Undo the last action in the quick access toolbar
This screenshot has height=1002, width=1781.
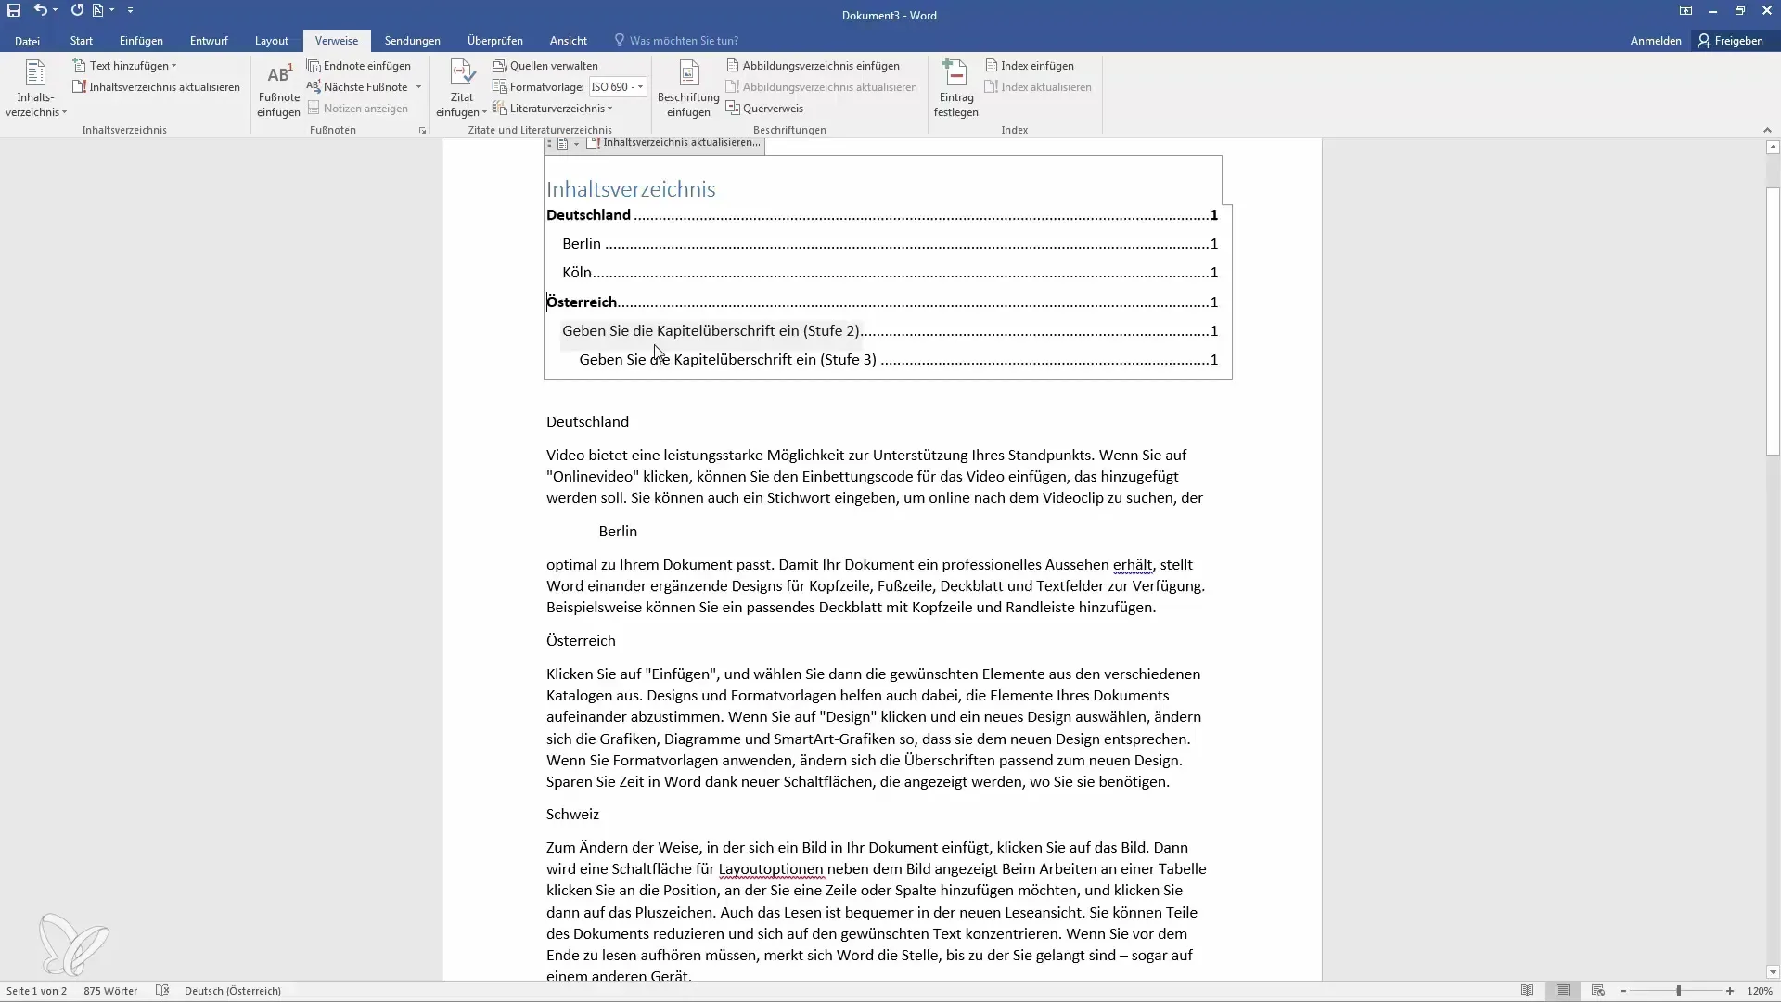(40, 10)
